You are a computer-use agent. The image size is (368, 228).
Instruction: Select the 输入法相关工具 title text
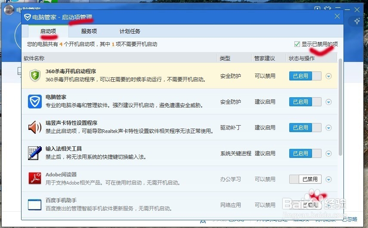[x=64, y=148]
